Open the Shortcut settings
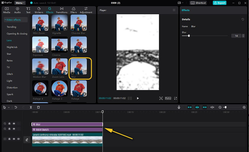The image size is (249, 152). (198, 3)
